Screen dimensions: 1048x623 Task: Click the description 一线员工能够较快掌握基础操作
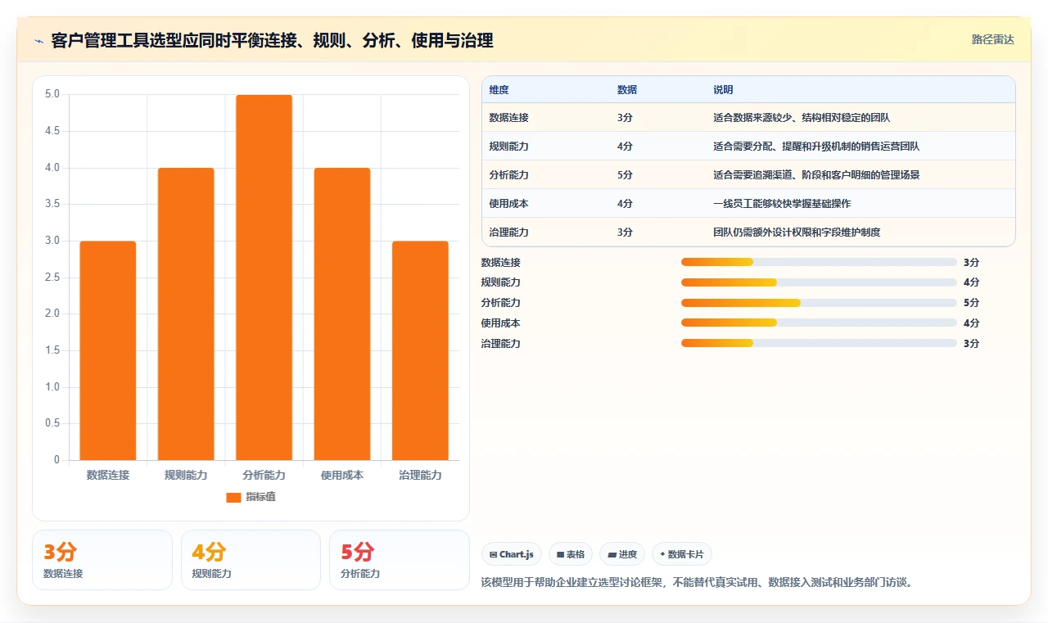(782, 204)
